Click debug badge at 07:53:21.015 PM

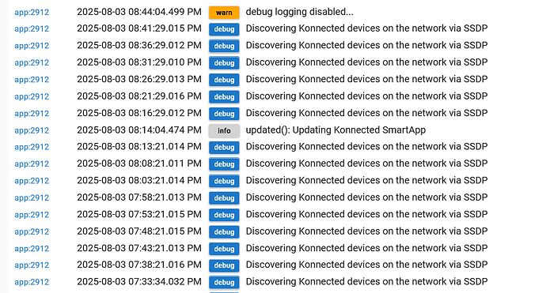(x=224, y=215)
